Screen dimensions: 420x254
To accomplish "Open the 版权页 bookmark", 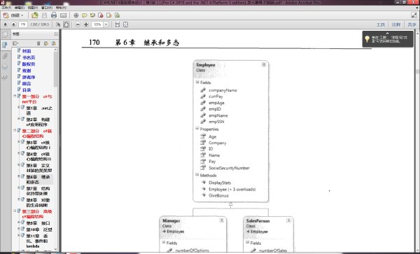I will tap(29, 64).
